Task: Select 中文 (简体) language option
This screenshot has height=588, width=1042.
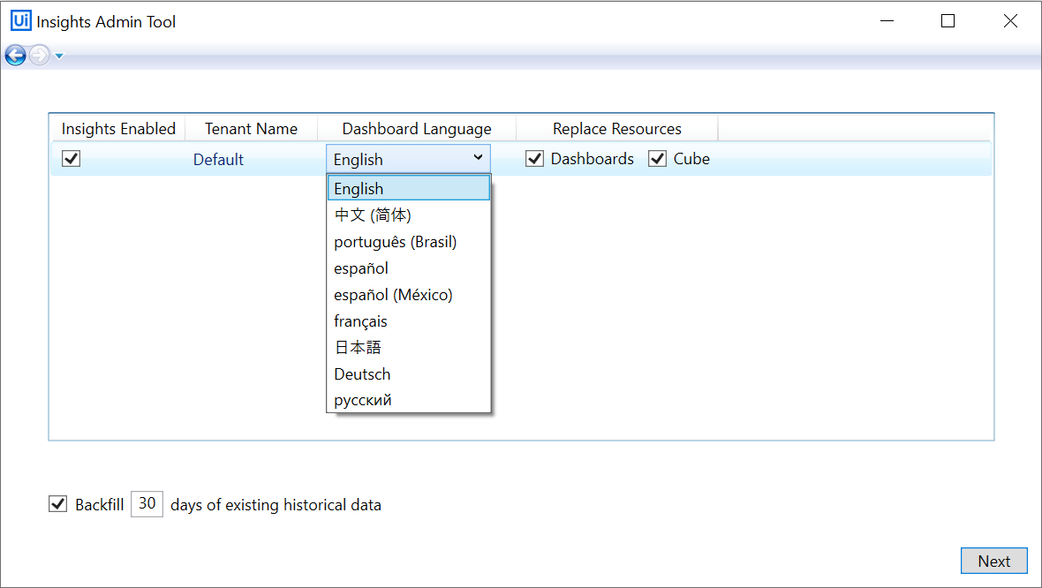Action: coord(409,215)
